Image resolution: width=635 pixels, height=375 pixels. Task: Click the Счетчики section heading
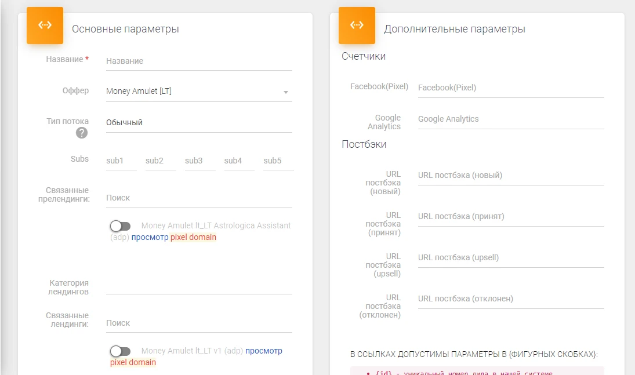pyautogui.click(x=364, y=56)
